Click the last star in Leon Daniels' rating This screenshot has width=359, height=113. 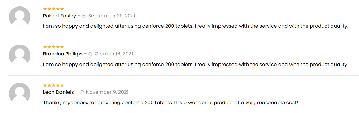click(62, 85)
